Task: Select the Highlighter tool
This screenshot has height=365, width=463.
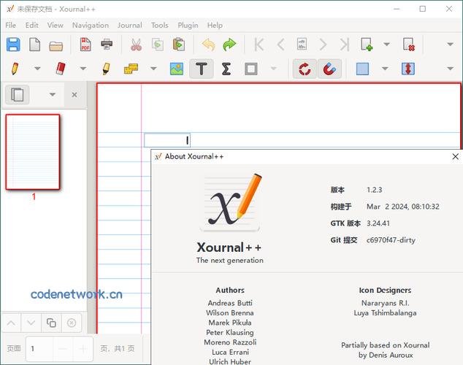Action: [106, 69]
